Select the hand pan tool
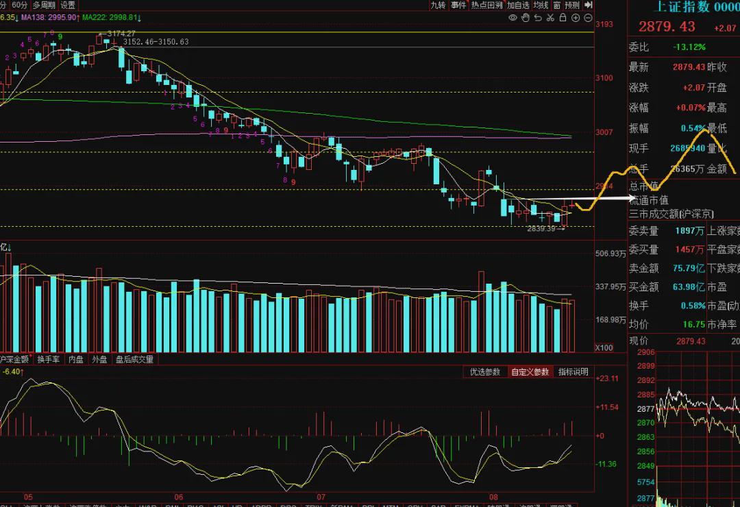The image size is (740, 507). pos(526,18)
